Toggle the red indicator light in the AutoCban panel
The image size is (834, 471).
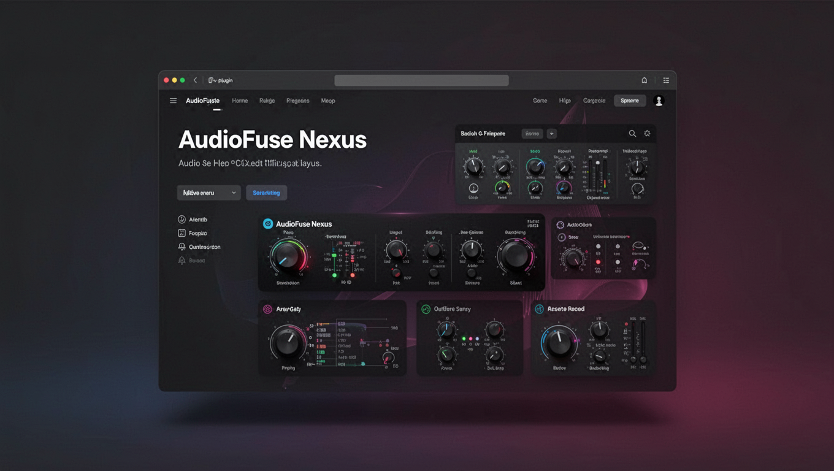[x=598, y=262]
